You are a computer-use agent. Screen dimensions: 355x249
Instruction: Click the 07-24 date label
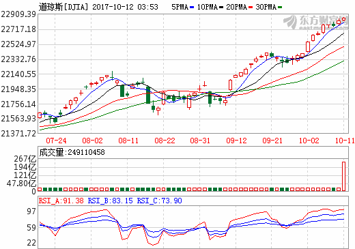pos(56,141)
